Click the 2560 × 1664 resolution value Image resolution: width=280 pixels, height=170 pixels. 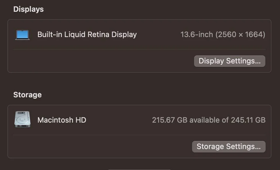pyautogui.click(x=240, y=35)
